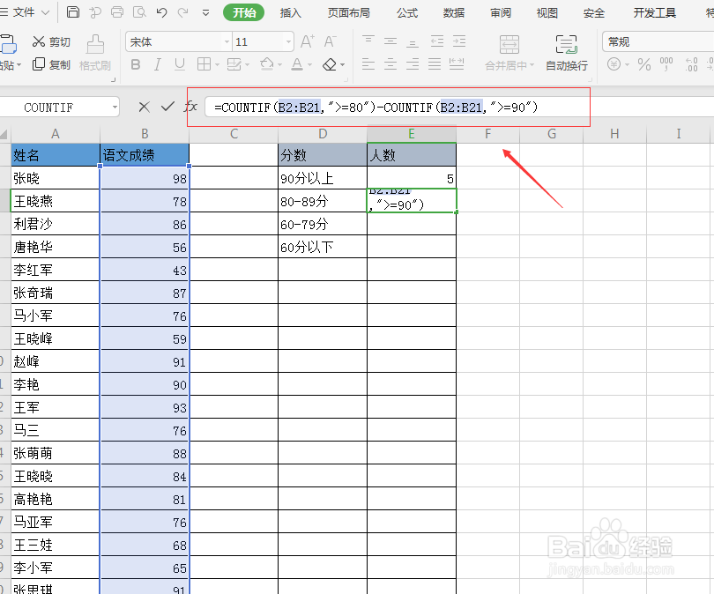This screenshot has width=714, height=594.
Task: Toggle 自动换行 wrap text
Action: point(567,53)
